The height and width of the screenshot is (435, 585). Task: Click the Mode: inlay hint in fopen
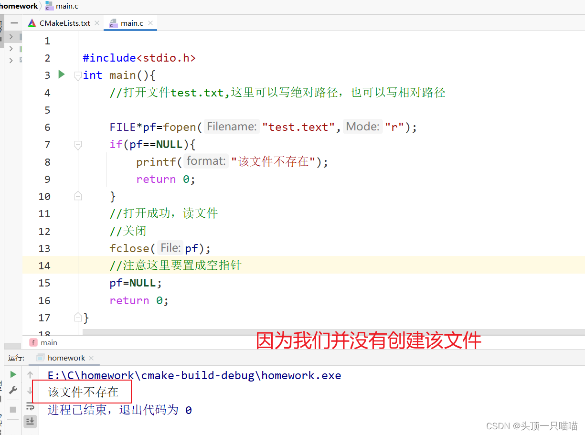pos(362,127)
